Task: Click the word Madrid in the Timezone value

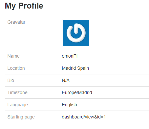Action: pos(85,92)
